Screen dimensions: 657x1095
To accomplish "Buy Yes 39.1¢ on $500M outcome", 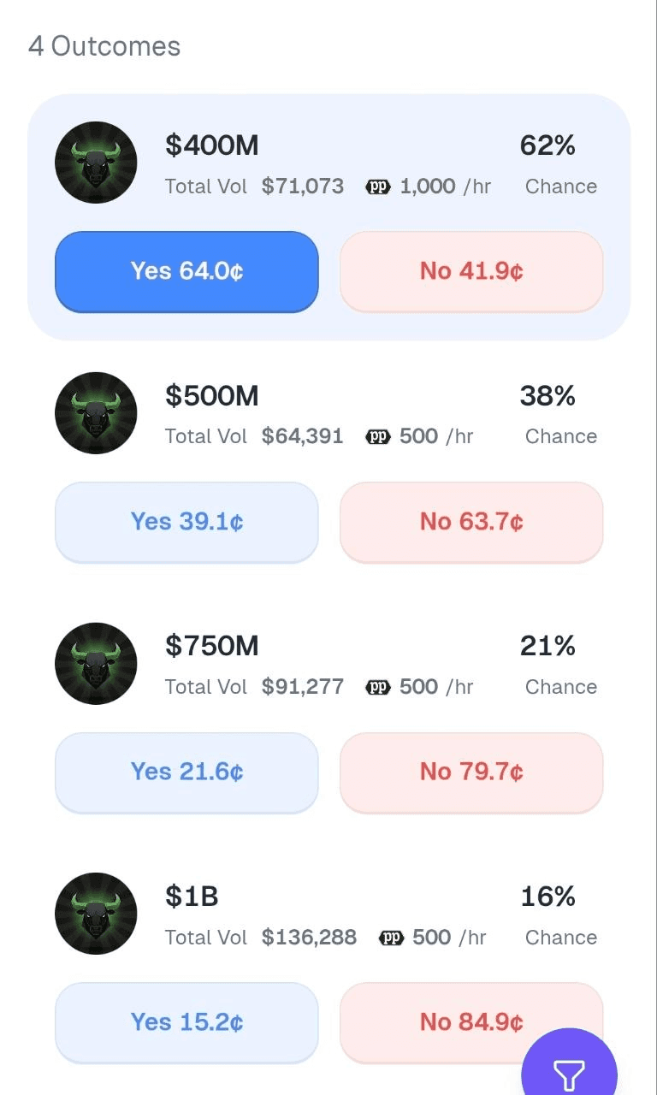I will [186, 522].
